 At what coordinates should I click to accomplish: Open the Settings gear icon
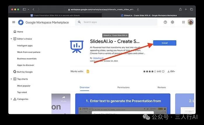(173, 22)
